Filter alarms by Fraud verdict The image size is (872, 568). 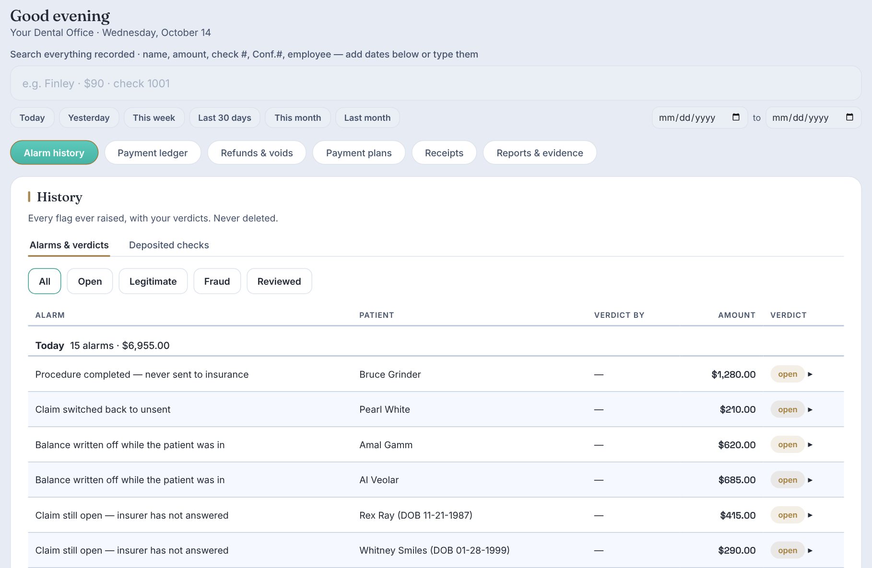coord(217,281)
